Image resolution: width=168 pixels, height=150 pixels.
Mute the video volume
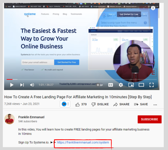(32, 85)
